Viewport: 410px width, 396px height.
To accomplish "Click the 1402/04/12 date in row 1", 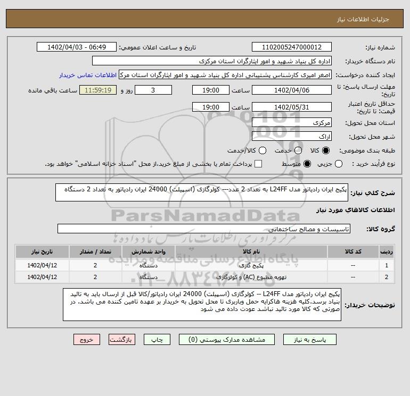I will (x=42, y=265).
